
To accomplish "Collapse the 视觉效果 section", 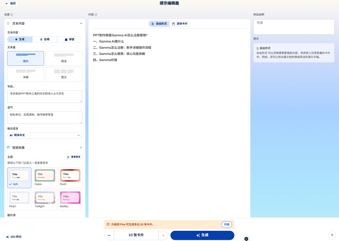I will tap(81, 147).
